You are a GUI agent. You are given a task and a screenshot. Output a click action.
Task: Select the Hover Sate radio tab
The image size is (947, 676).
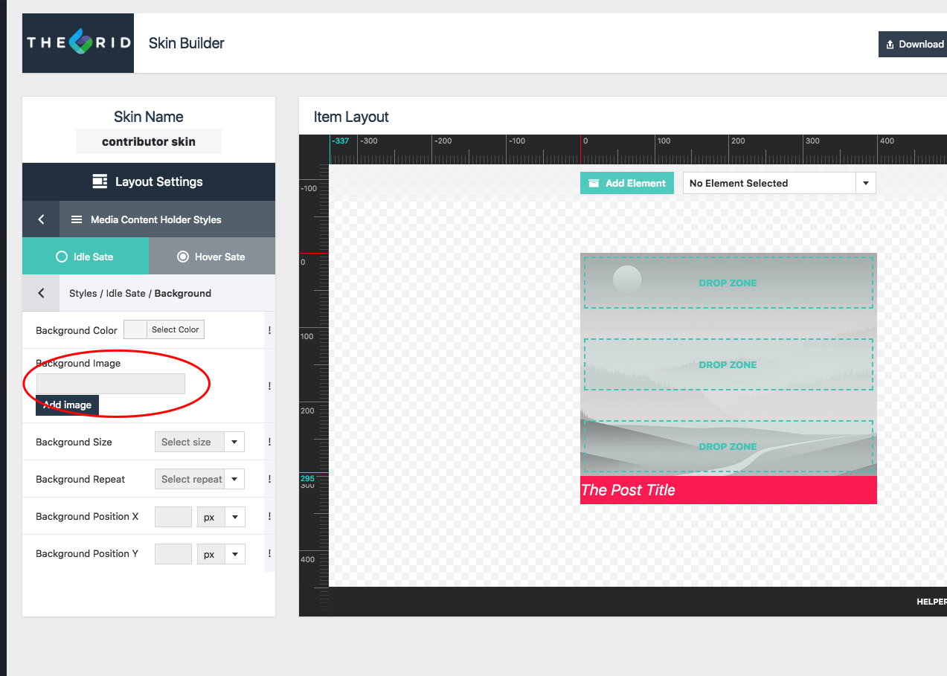212,257
